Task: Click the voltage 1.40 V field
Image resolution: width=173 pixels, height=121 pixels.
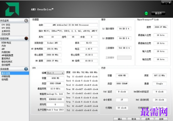Action: pyautogui.click(x=89, y=49)
